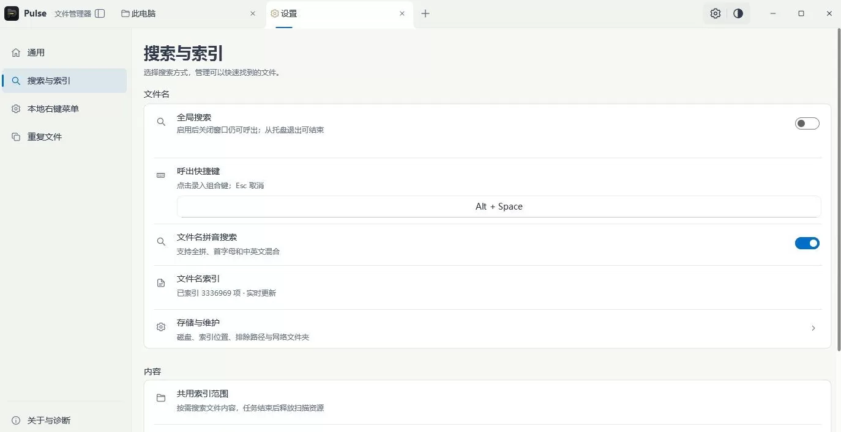Click the 文件名 section label
This screenshot has width=841, height=432.
(x=157, y=94)
